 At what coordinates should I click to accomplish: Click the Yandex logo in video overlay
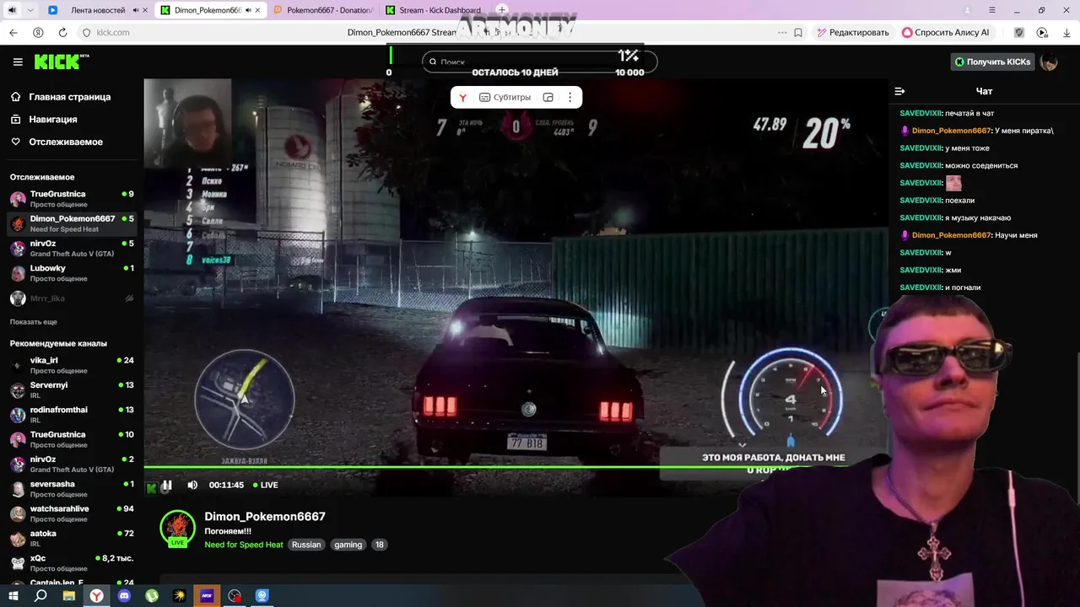462,98
